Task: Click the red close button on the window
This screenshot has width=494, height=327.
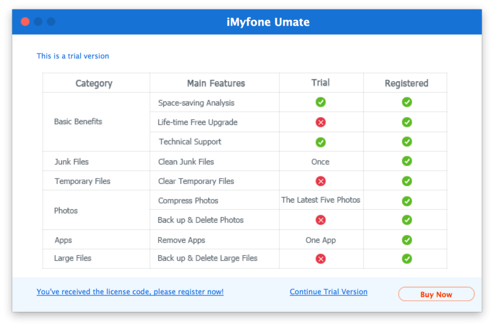Action: (x=25, y=22)
